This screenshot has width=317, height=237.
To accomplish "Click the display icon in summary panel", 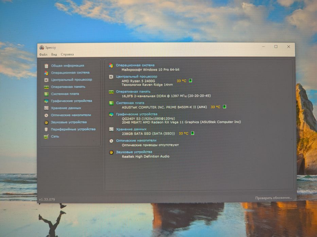I will (111, 114).
